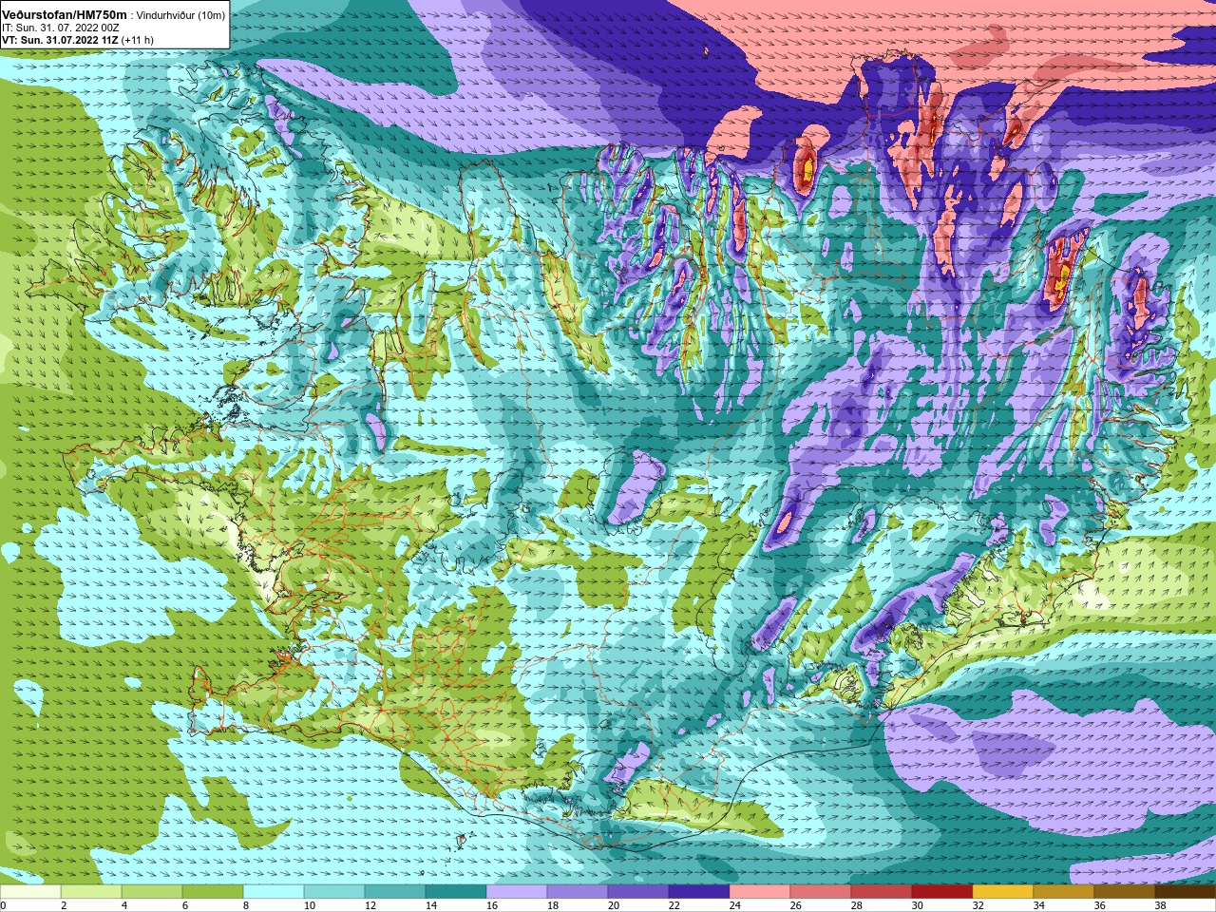
Task: Click the Vindurhviður (10m) parameter label
Action: [181, 15]
